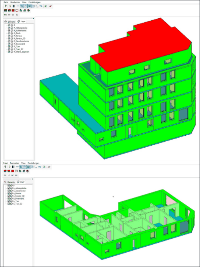Uncheck the A_Tuer_3D checkbox in the bottom window

9,204
